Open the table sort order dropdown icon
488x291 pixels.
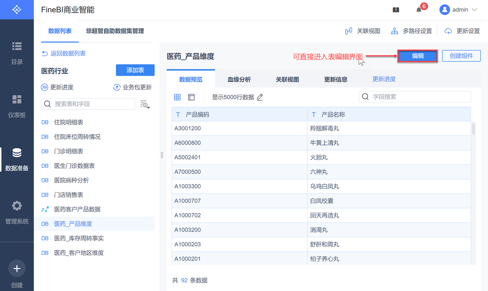145,105
